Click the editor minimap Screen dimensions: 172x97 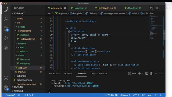click(156, 27)
